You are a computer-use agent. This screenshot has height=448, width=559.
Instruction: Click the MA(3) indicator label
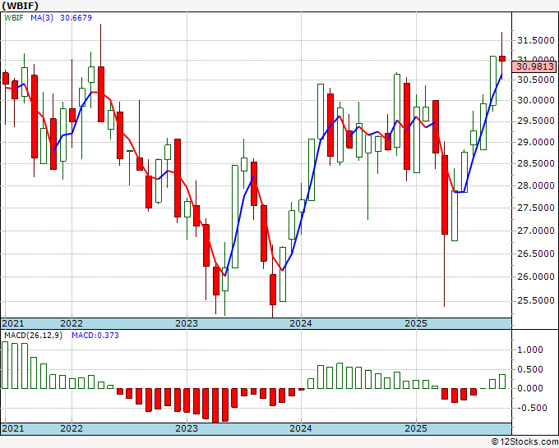click(42, 17)
